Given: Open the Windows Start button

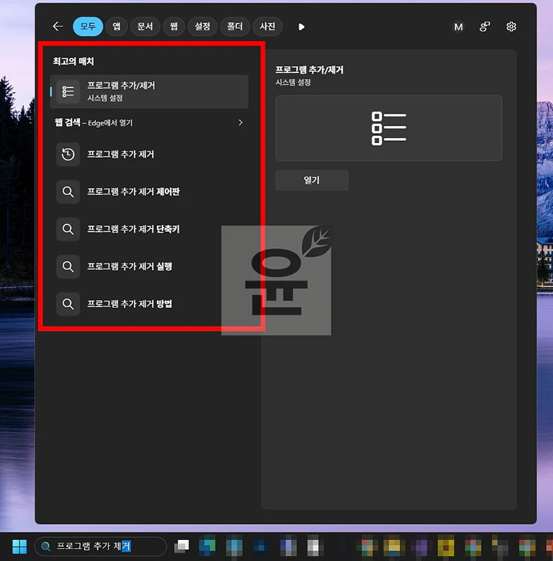Looking at the screenshot, I should tap(20, 546).
